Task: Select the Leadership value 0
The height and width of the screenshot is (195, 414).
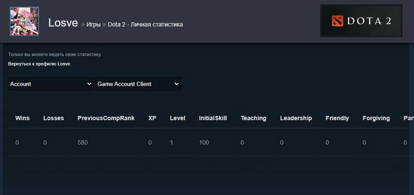Action: pyautogui.click(x=282, y=142)
